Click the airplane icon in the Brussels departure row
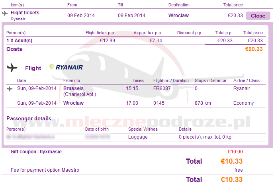Image resolution: width=274 pixels, height=184 pixels. (10, 88)
